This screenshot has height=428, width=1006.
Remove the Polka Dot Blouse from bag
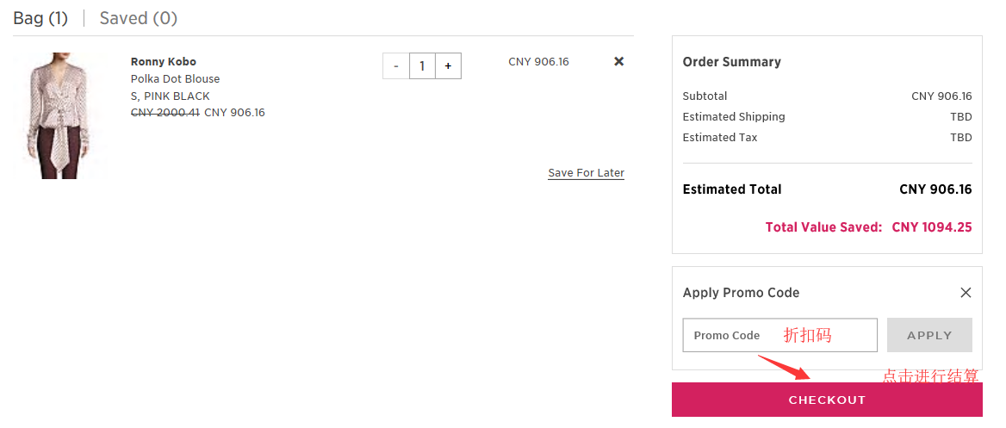[x=618, y=61]
